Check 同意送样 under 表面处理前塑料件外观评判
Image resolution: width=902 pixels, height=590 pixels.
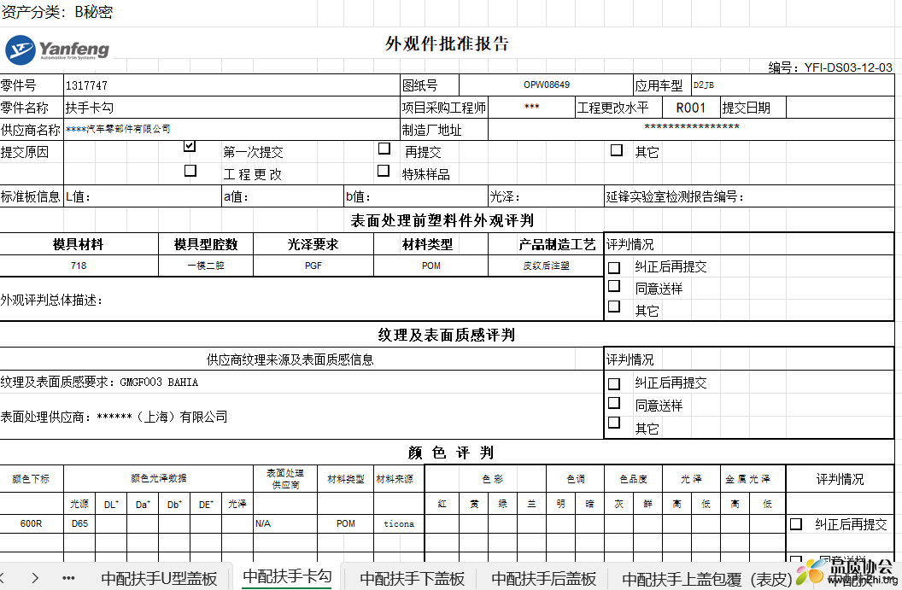click(614, 286)
